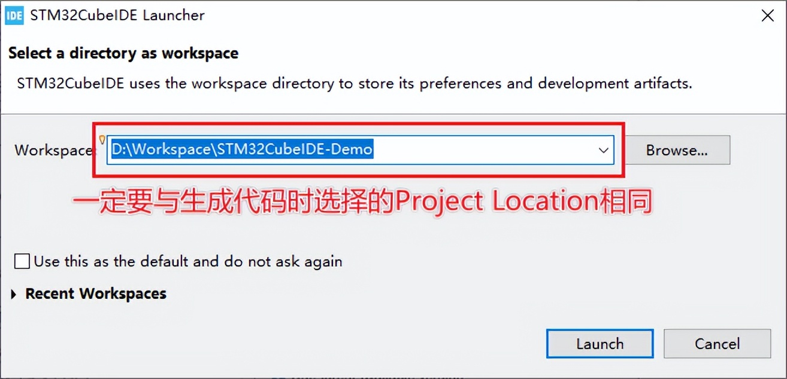The image size is (787, 379).
Task: Launch the selected workspace
Action: coord(600,344)
